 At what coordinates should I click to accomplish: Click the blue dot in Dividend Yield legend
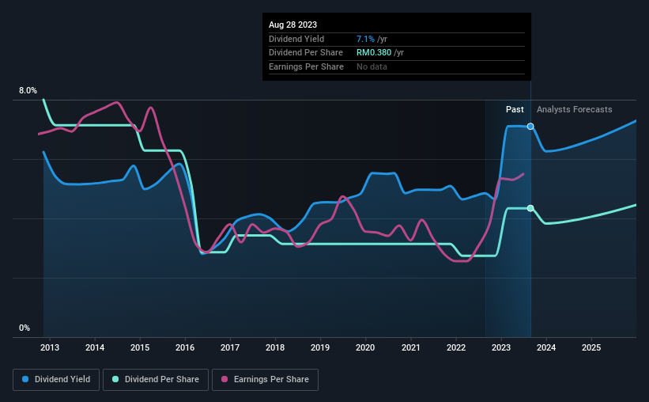[25, 379]
